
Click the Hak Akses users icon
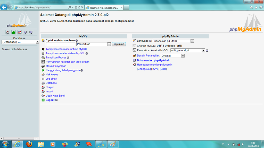[43, 75]
